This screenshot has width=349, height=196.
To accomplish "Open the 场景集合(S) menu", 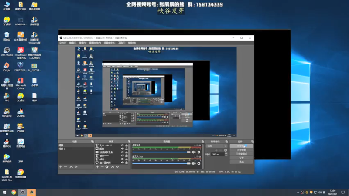I will point(109,43).
